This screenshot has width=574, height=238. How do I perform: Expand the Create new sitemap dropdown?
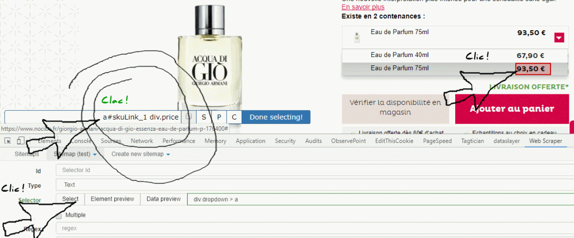[x=141, y=154]
